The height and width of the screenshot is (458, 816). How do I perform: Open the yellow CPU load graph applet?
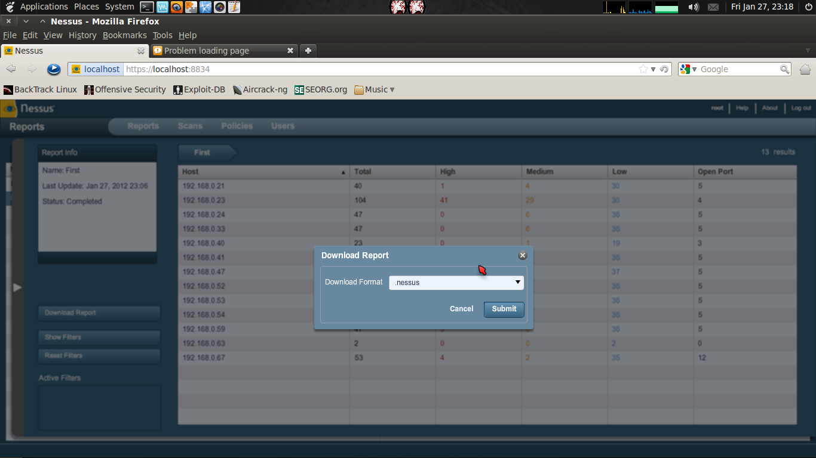pos(614,7)
